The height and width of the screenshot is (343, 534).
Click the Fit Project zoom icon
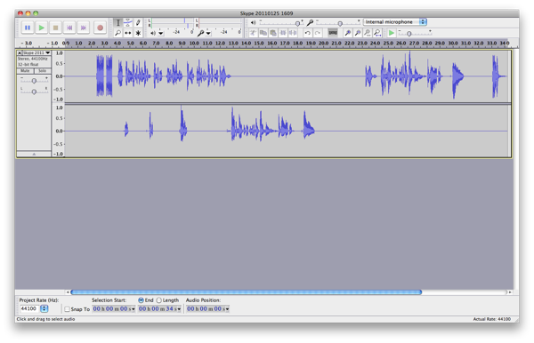tap(377, 33)
